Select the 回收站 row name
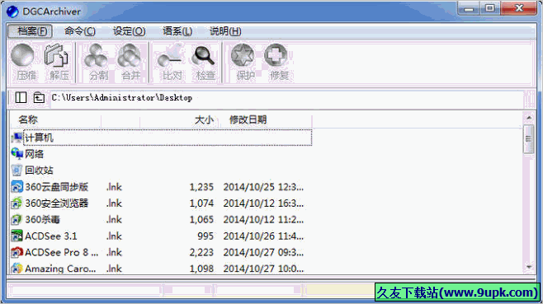543x304 pixels. coord(39,171)
